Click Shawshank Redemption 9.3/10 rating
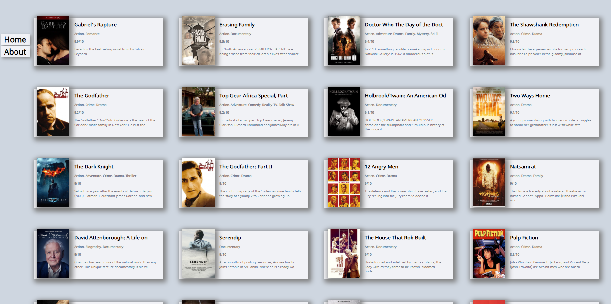The image size is (611, 304). pos(514,42)
